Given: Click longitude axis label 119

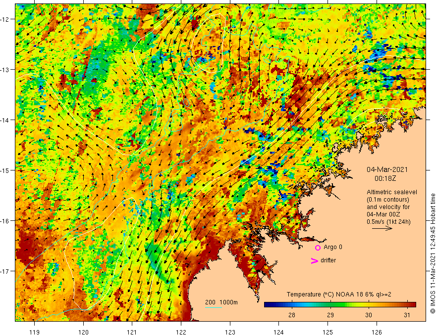Looking at the screenshot, I should click(x=35, y=332).
